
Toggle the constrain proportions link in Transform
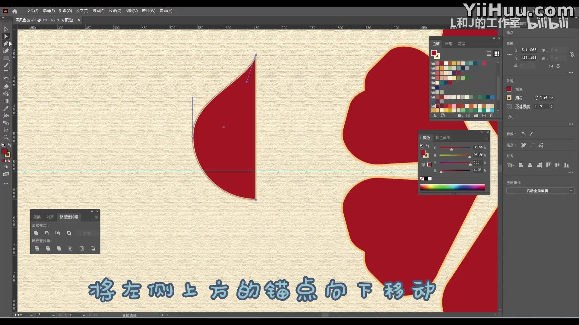click(x=572, y=54)
